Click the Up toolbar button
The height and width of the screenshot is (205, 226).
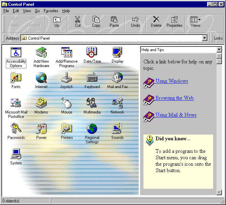click(57, 22)
